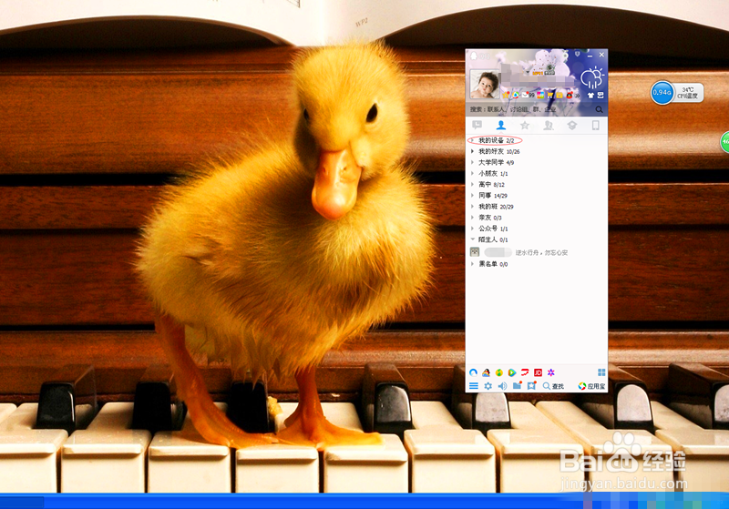Viewport: 729px width, 509px height.
Task: Open the shopping cart icon in QQ header
Action: pyautogui.click(x=550, y=96)
